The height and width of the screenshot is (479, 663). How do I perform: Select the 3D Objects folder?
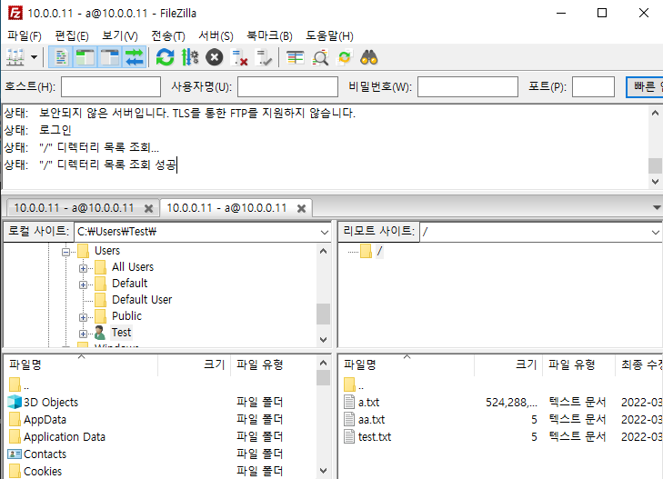[x=51, y=402]
